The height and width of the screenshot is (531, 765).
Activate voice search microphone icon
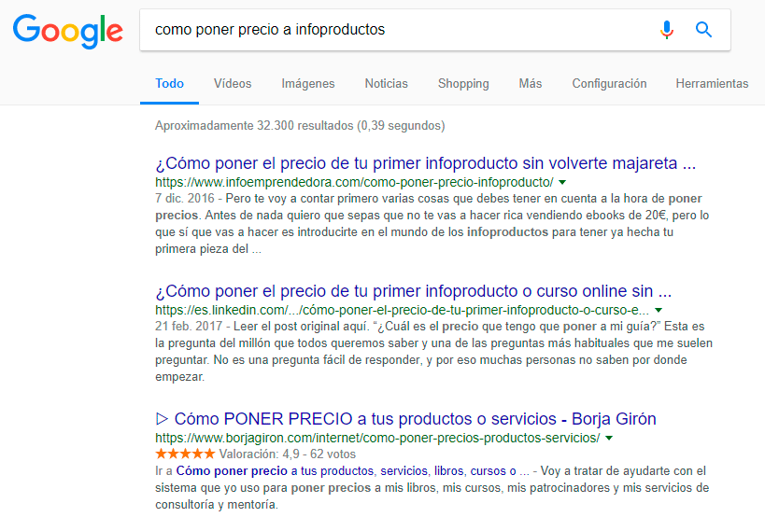(666, 30)
